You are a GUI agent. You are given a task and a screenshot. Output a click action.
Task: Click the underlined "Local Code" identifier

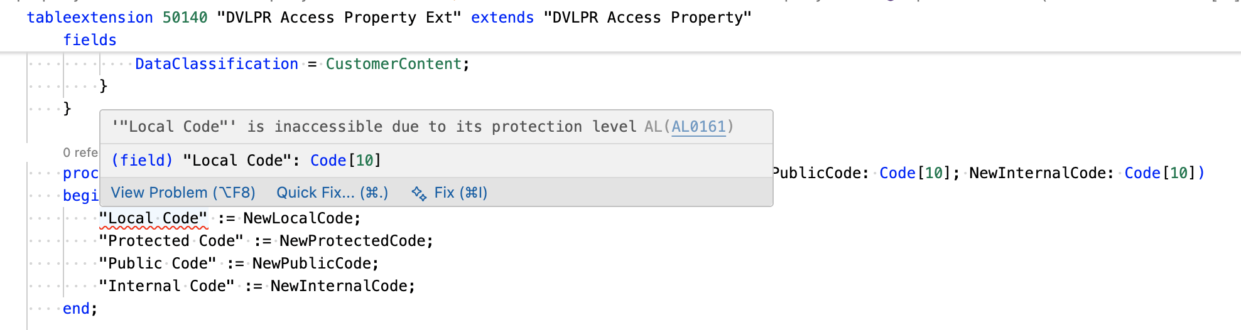coord(153,218)
